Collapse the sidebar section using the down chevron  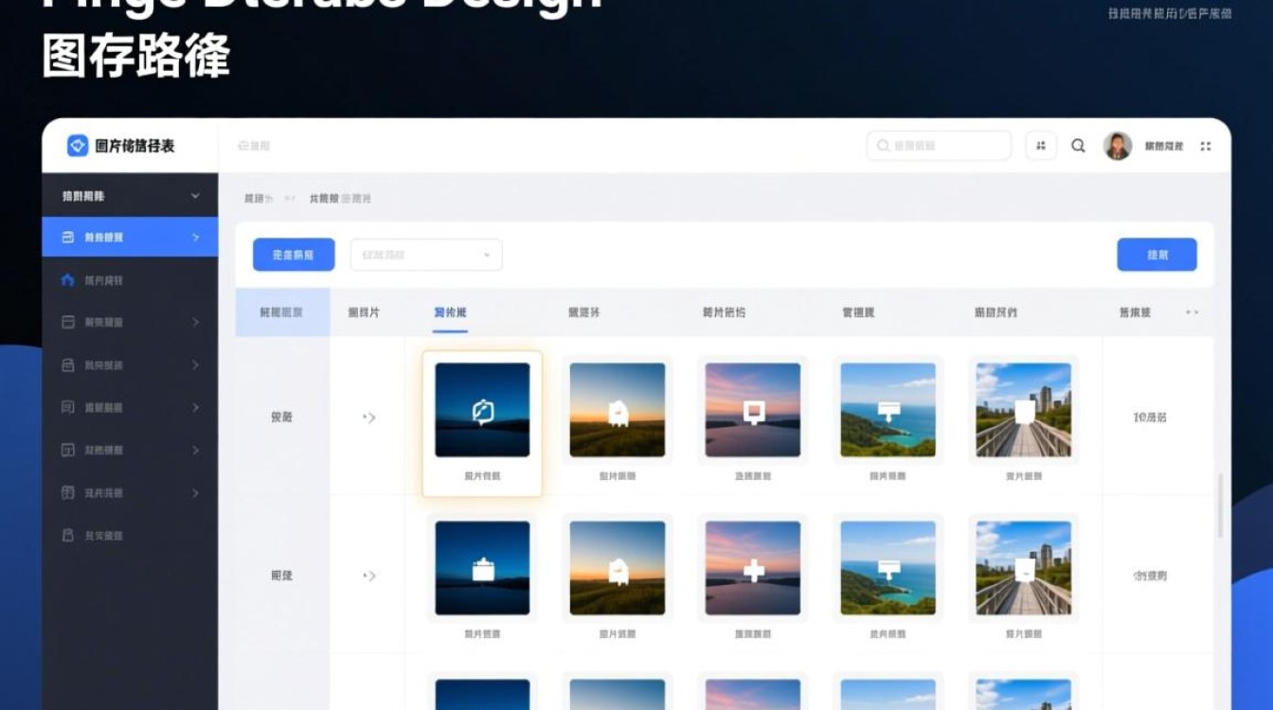coord(195,196)
